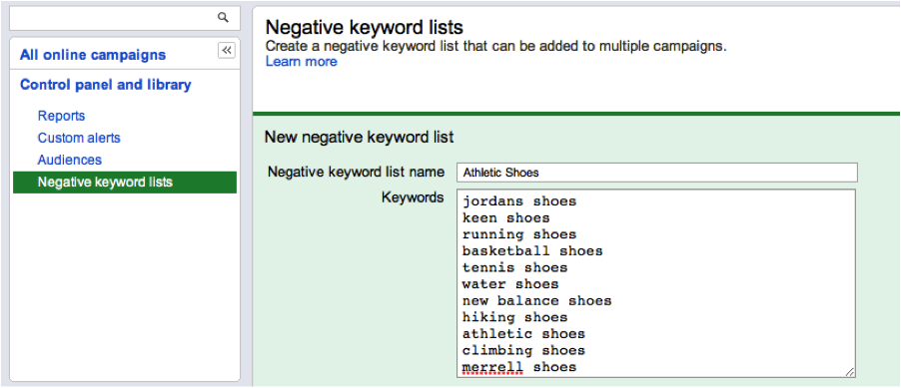
Task: Click inside the Keywords text area
Action: tap(656, 283)
